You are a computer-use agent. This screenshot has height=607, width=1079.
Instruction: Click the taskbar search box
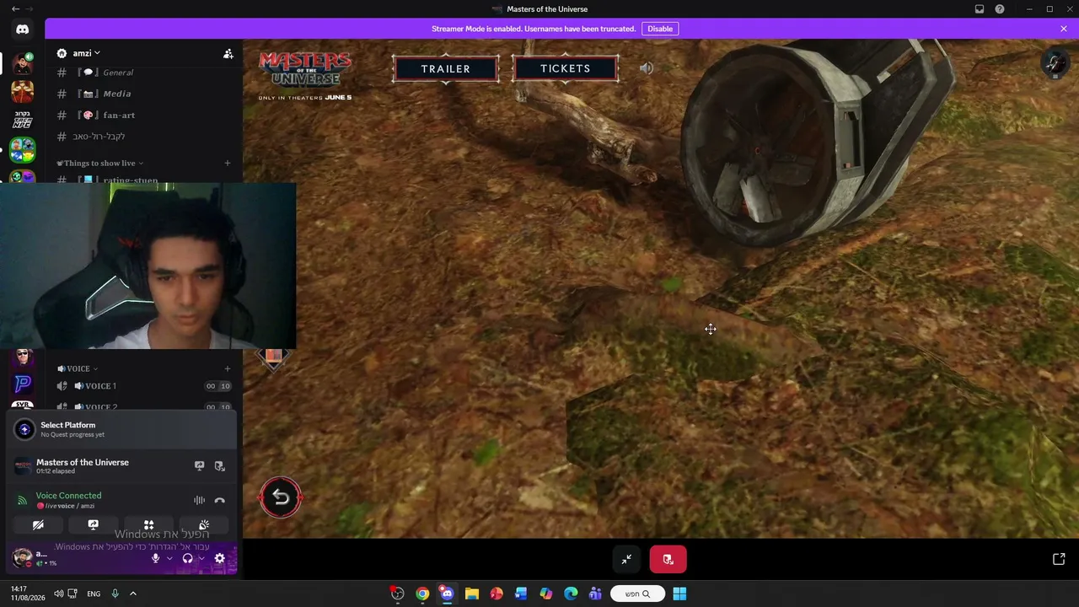(637, 594)
